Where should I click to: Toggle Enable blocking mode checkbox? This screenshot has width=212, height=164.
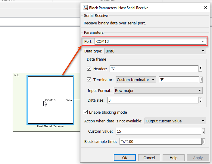coord(86,112)
